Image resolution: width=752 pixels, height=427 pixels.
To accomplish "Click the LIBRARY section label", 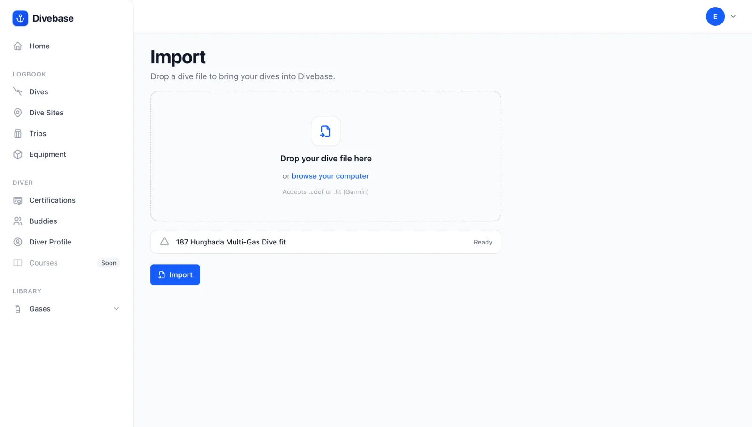I will pos(27,291).
